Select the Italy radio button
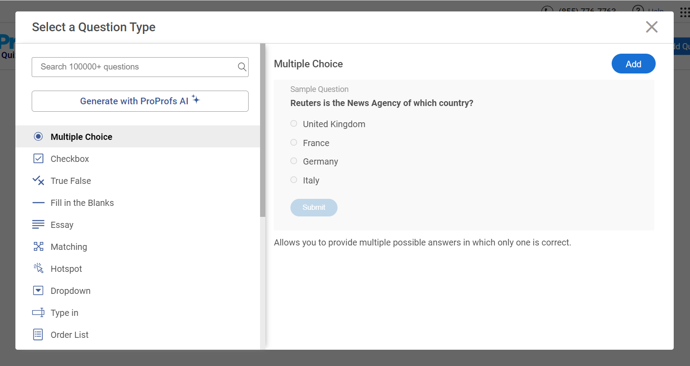The height and width of the screenshot is (366, 690). click(x=294, y=180)
